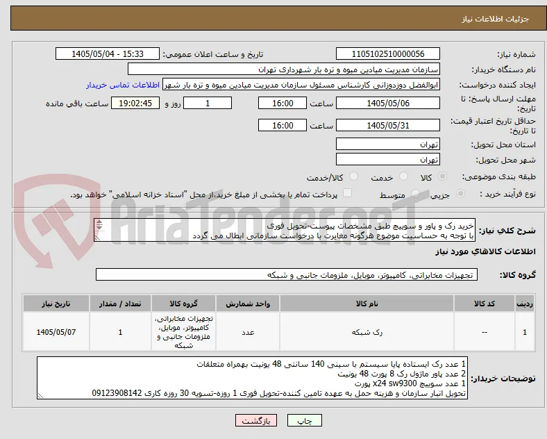
Task: Click the description box scroll spinner arrows
Action: pos(99,225)
